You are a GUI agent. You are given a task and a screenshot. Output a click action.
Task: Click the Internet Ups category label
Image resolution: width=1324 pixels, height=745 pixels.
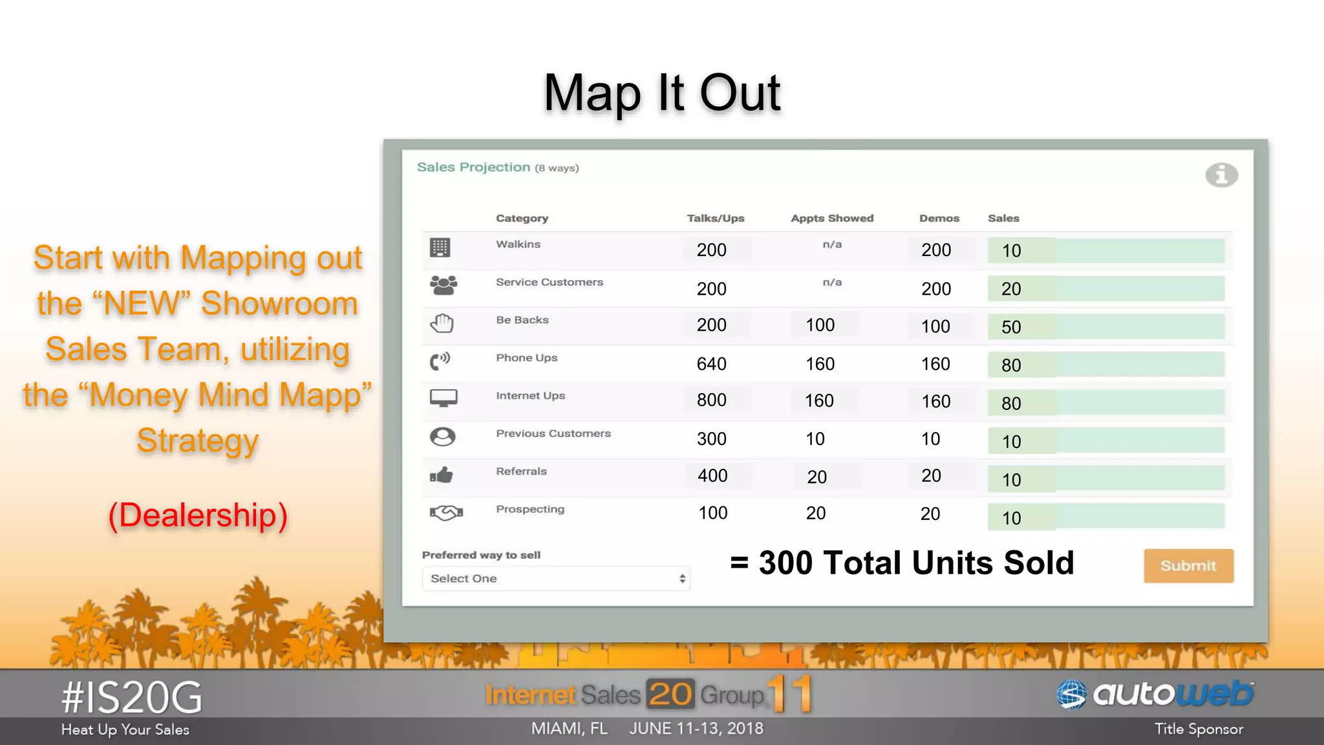click(x=530, y=396)
